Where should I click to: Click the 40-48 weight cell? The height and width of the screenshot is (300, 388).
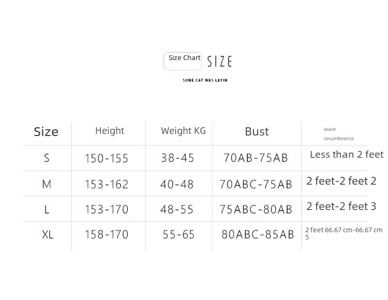coord(177,184)
